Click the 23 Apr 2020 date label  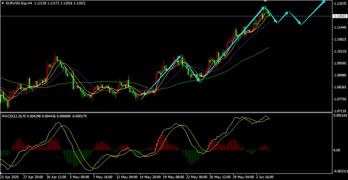point(9,177)
